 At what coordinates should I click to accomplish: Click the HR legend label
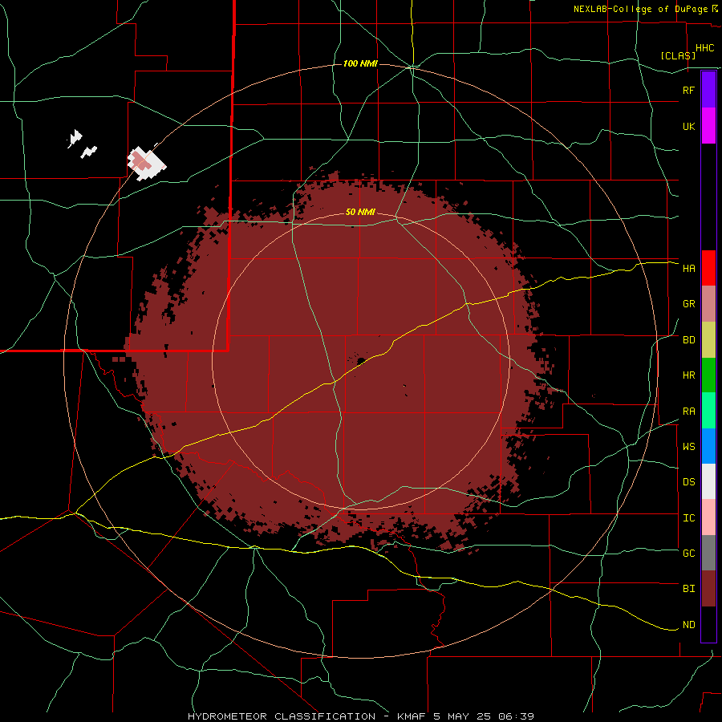(688, 375)
